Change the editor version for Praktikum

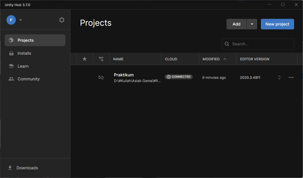[279, 77]
